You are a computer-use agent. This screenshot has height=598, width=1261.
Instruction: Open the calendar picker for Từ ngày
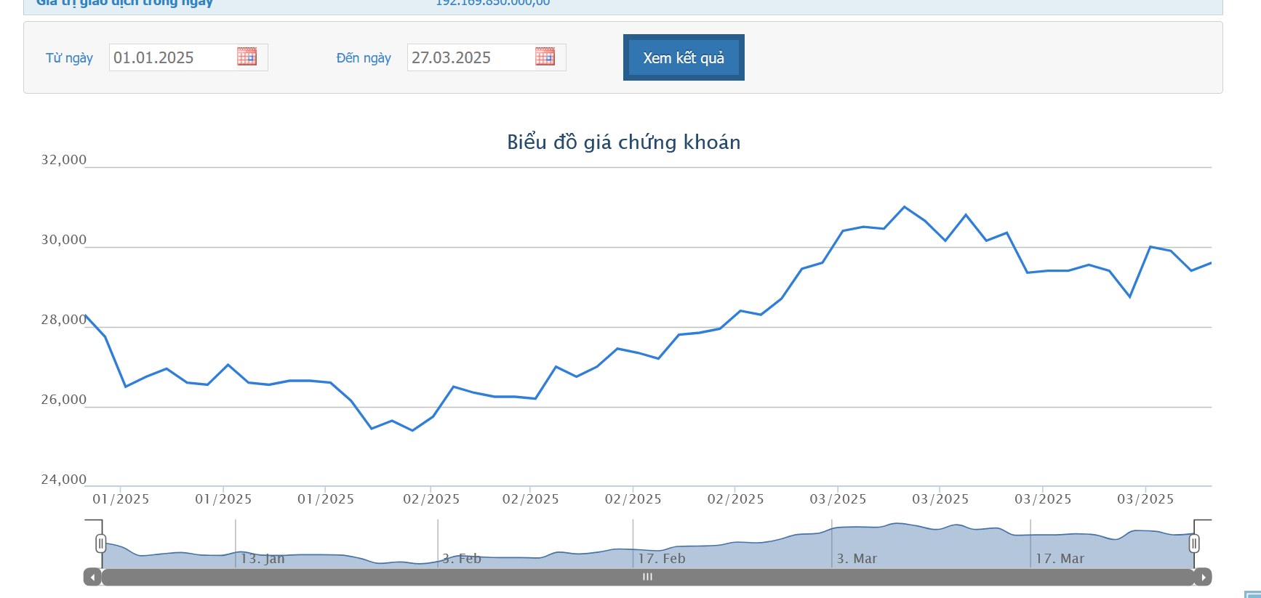pos(247,57)
